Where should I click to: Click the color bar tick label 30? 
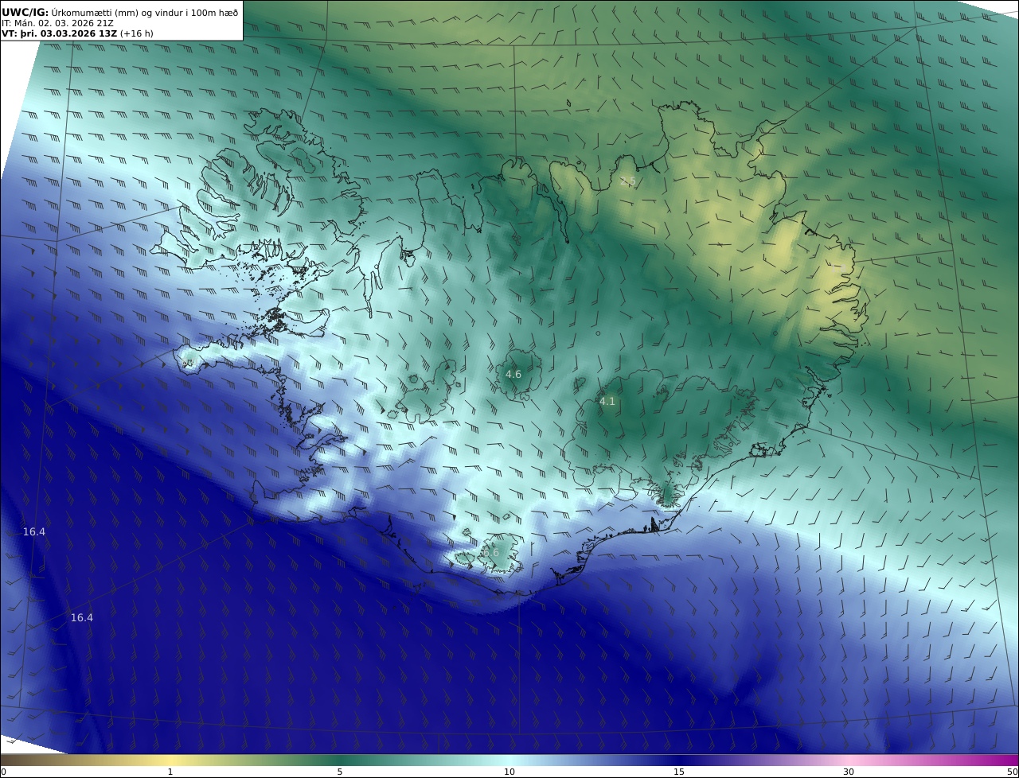pos(849,772)
